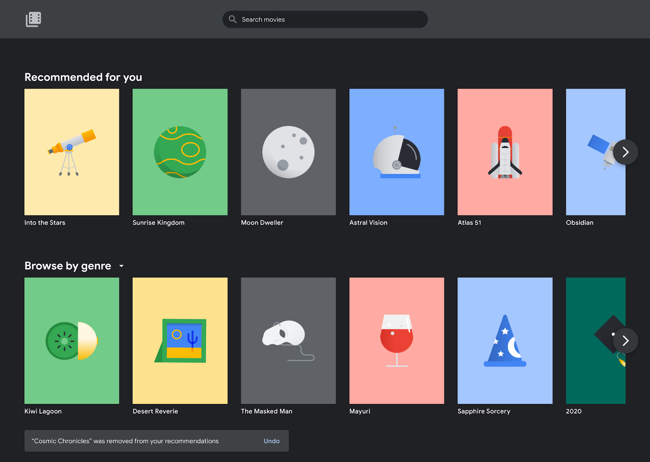The image size is (650, 462).
Task: Open Atlas 51 space shuttle poster
Action: click(505, 152)
